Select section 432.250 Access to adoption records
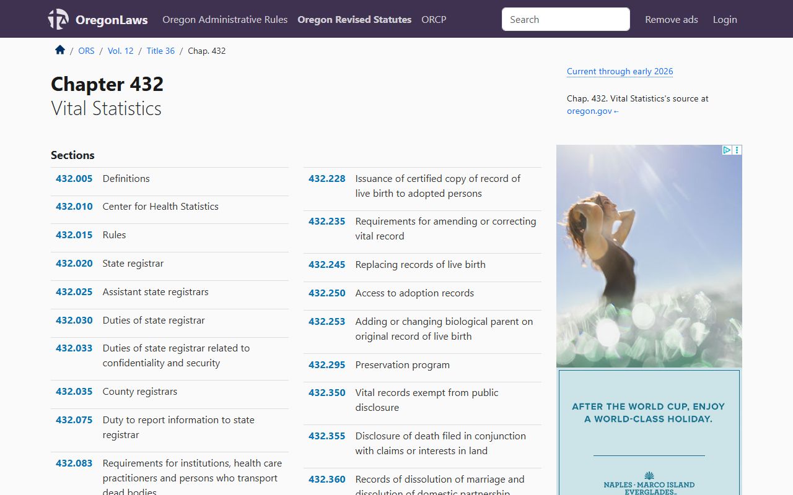Image resolution: width=793 pixels, height=495 pixels. 327,293
